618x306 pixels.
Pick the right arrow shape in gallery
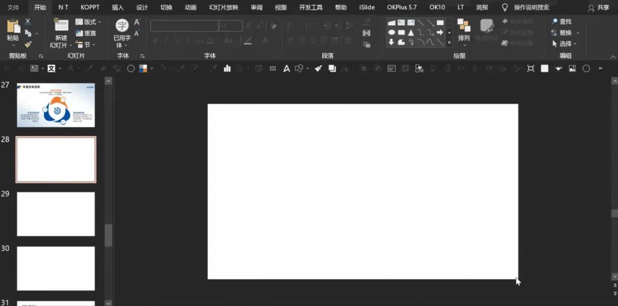[x=440, y=33]
